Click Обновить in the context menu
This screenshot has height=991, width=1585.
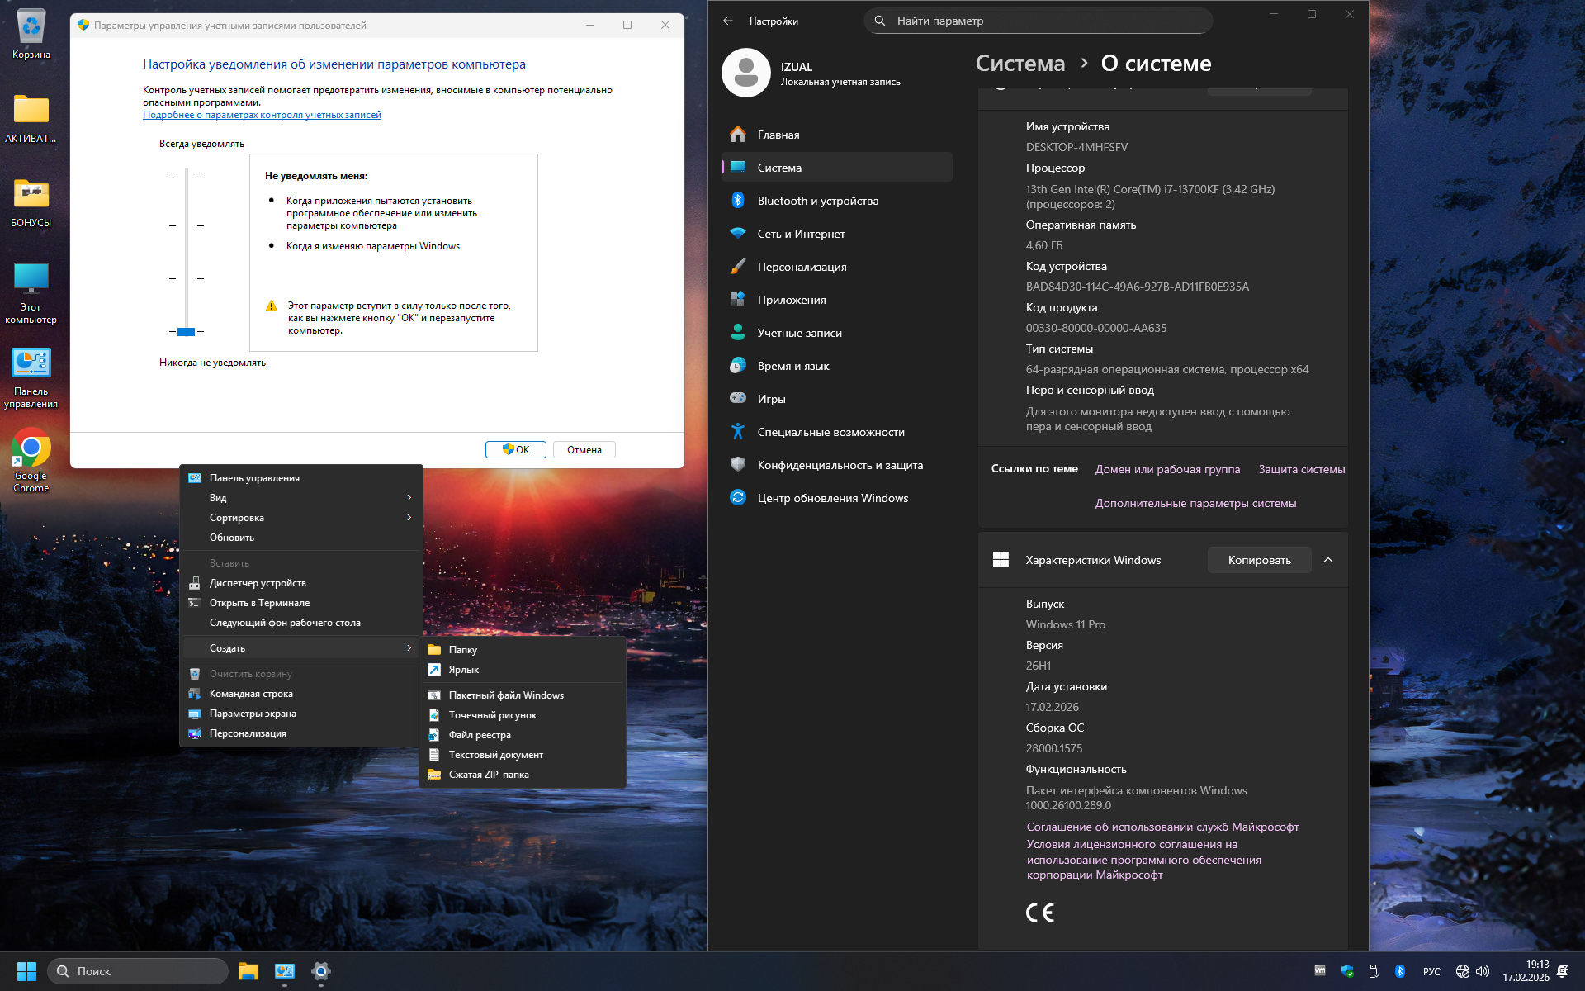click(232, 538)
